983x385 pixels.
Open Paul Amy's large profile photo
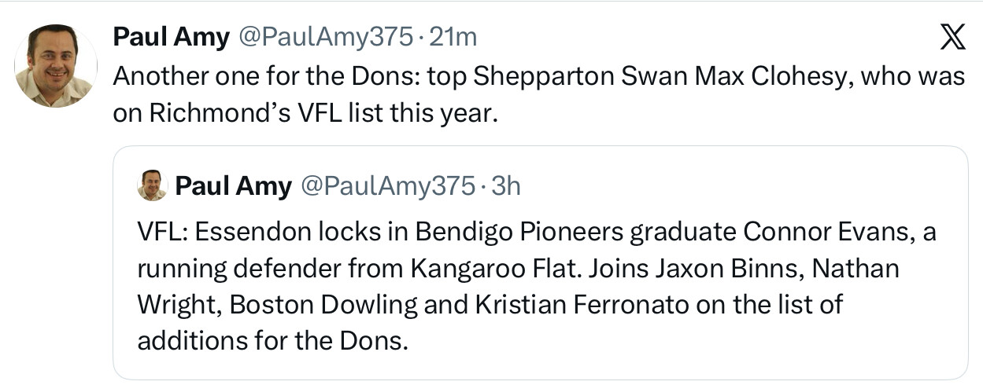[55, 66]
